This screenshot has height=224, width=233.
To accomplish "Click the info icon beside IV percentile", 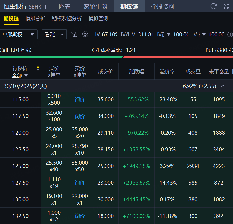I will point(230,34).
